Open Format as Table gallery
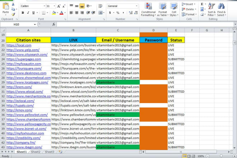Viewport: 237px width, 158px height. [163, 10]
